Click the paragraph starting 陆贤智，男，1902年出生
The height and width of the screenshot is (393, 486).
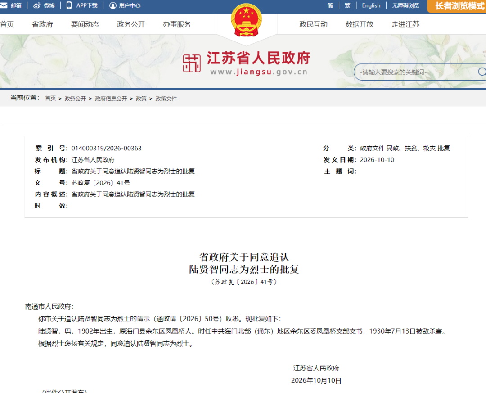(243, 331)
